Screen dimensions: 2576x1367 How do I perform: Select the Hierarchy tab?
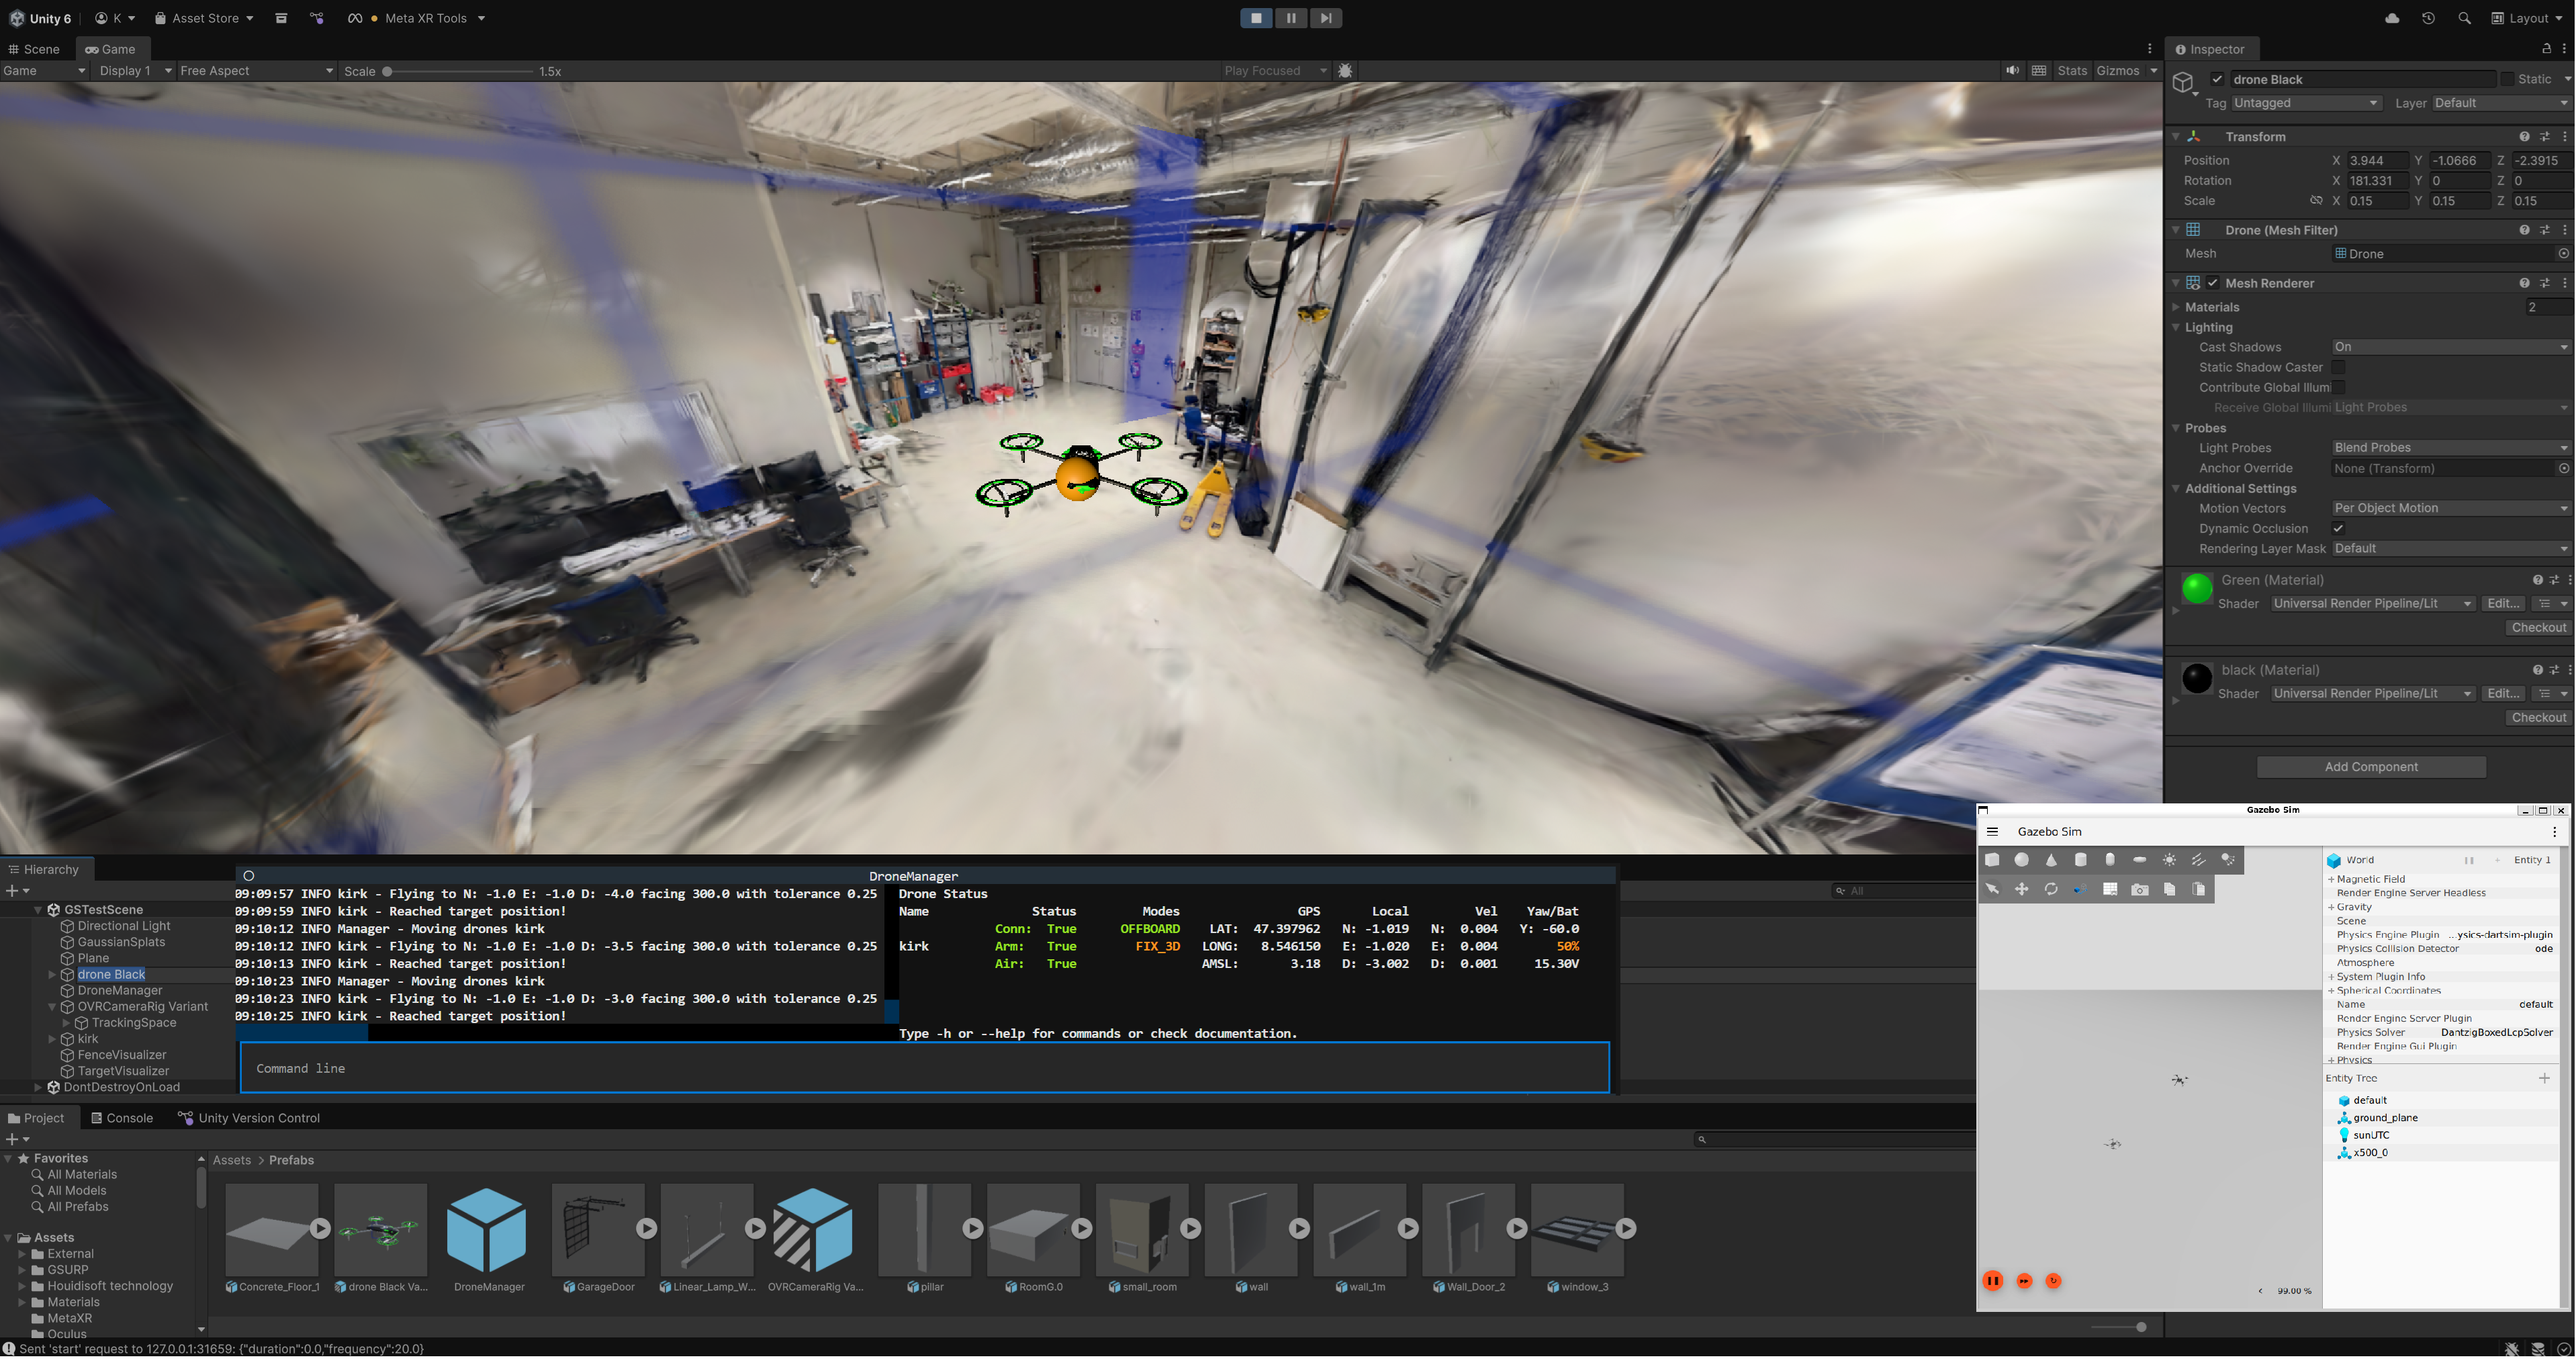point(44,870)
